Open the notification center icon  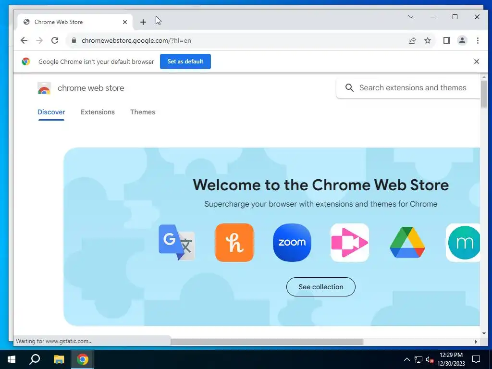476,359
